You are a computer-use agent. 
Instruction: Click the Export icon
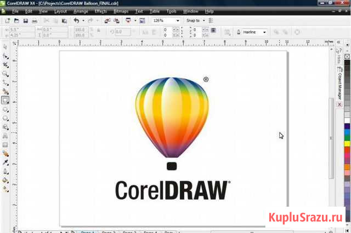[116, 21]
